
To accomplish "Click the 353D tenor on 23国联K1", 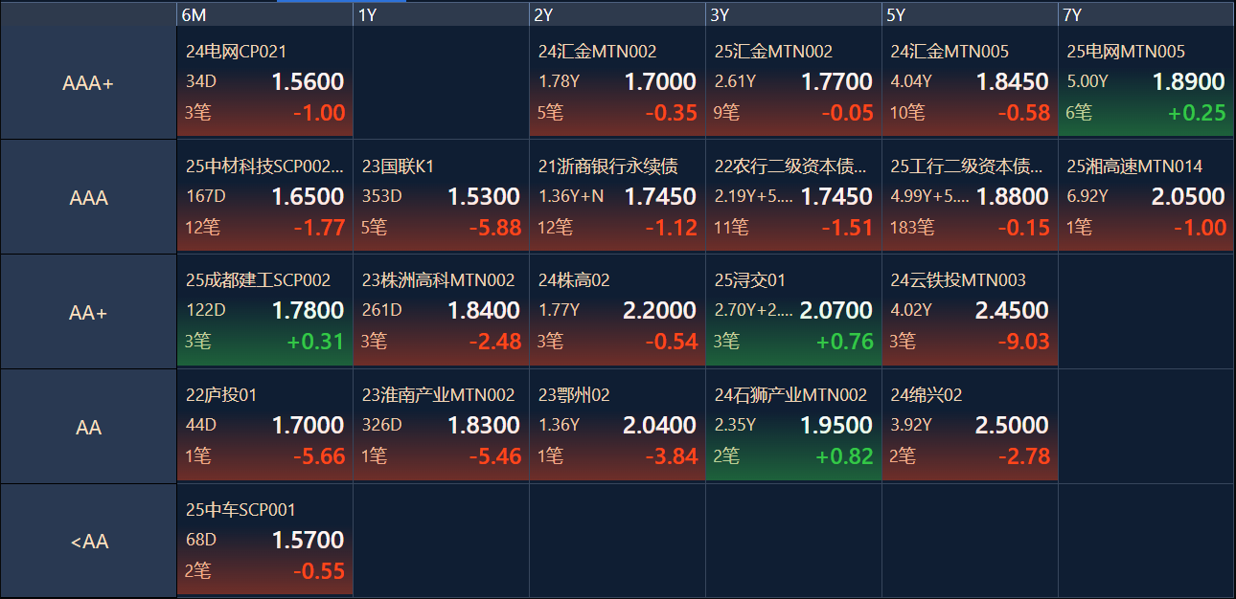I will pos(382,197).
